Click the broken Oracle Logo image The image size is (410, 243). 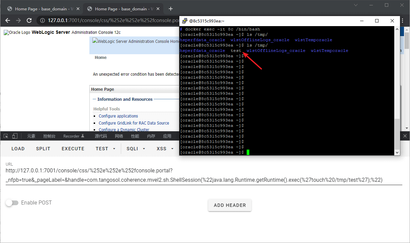(17, 32)
